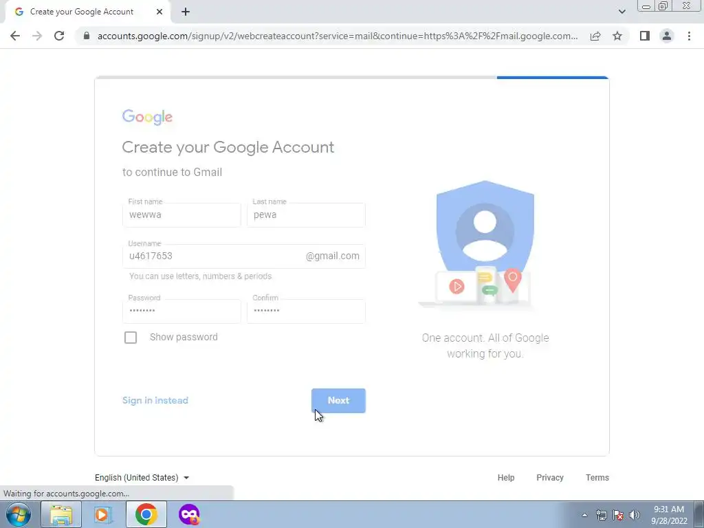Open the media player taskbar icon
704x528 pixels.
(x=103, y=514)
